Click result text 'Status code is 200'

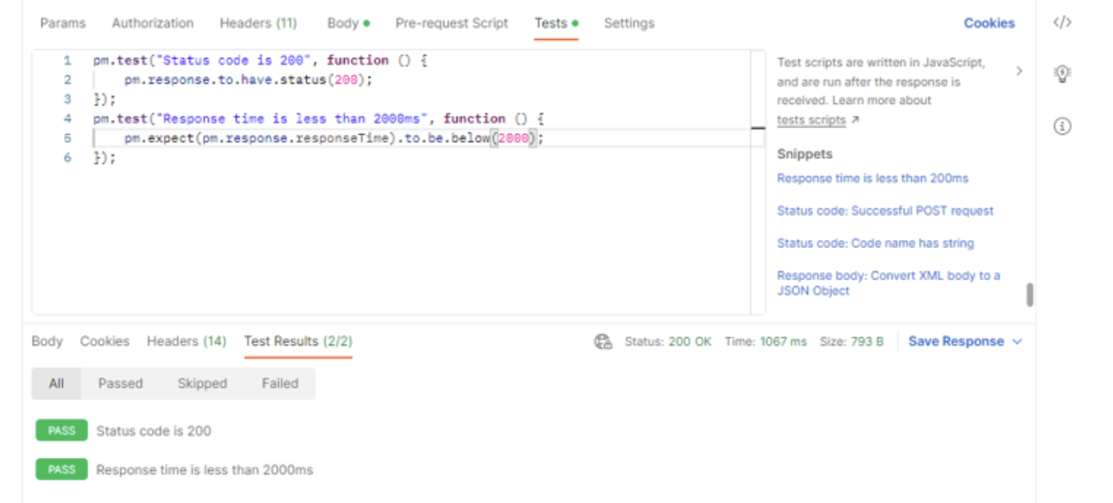coord(154,430)
